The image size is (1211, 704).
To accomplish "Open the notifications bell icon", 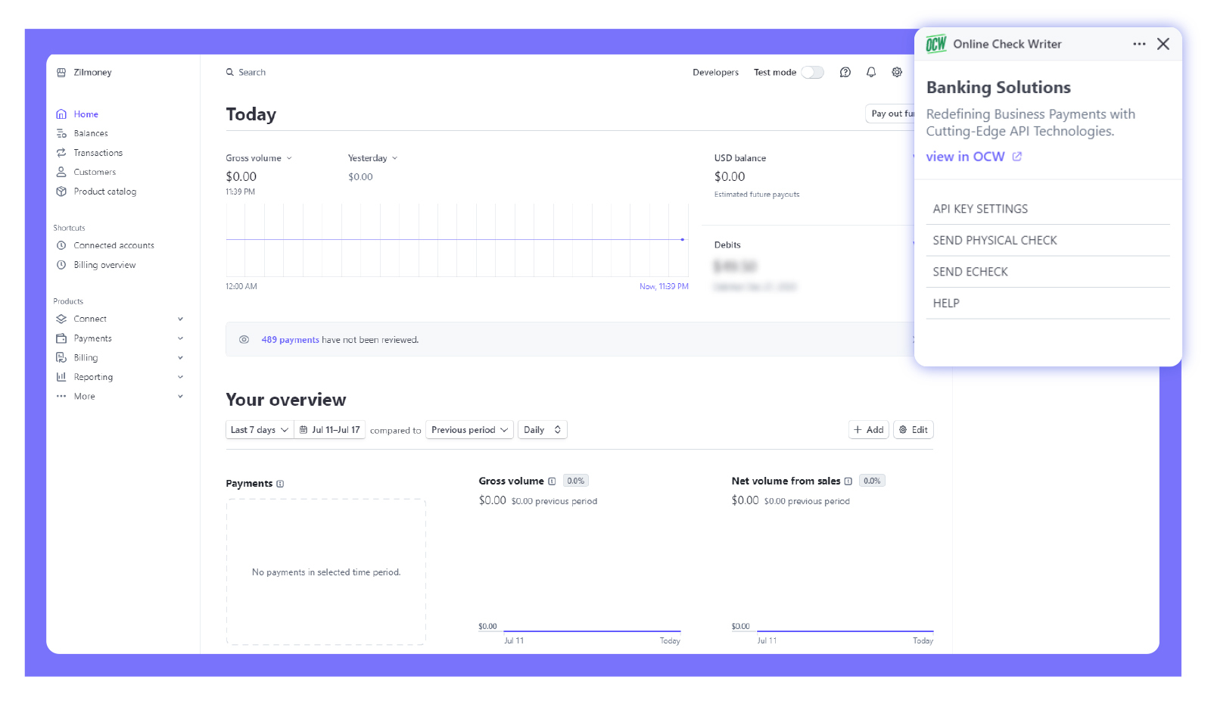I will 871,73.
